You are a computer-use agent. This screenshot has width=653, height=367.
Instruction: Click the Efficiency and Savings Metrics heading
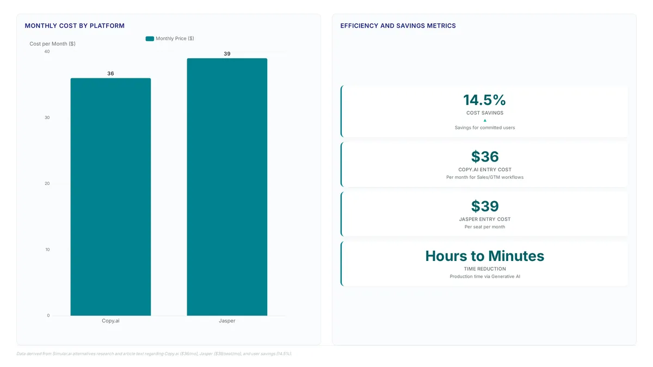click(x=398, y=26)
